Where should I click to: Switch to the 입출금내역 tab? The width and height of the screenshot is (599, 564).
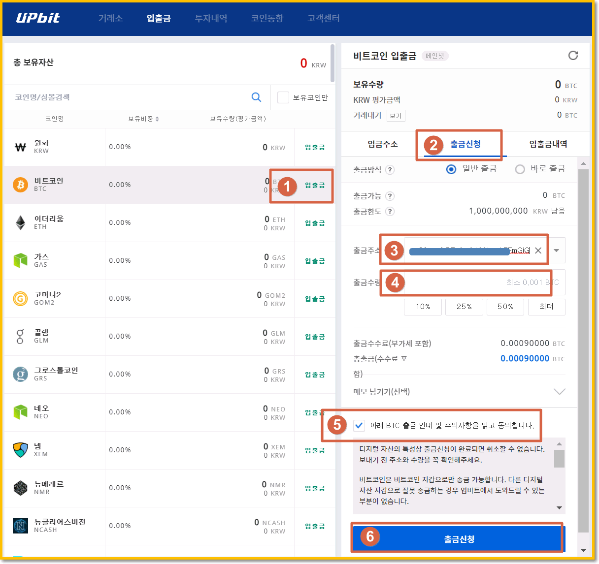tap(547, 143)
